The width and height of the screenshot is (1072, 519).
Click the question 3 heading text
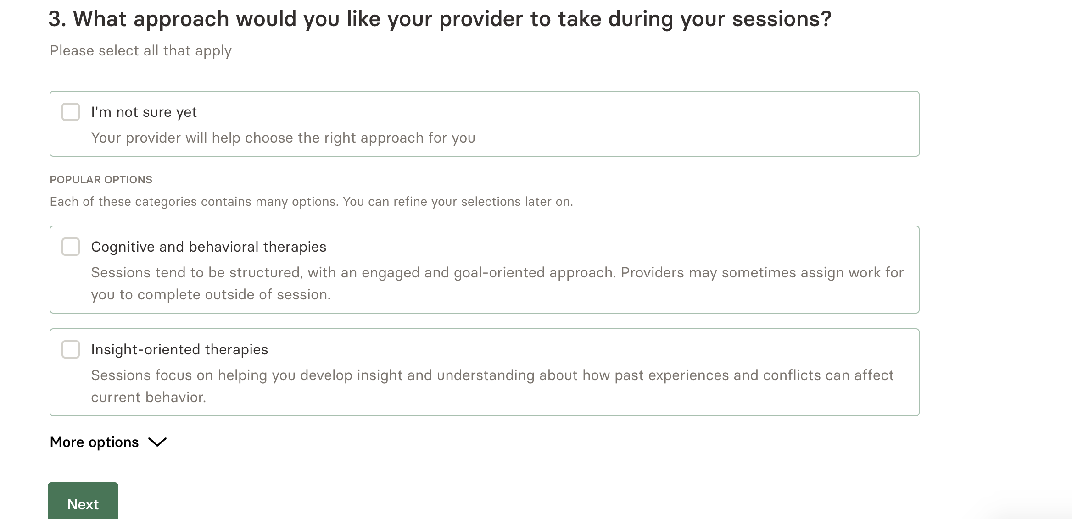[x=440, y=19]
